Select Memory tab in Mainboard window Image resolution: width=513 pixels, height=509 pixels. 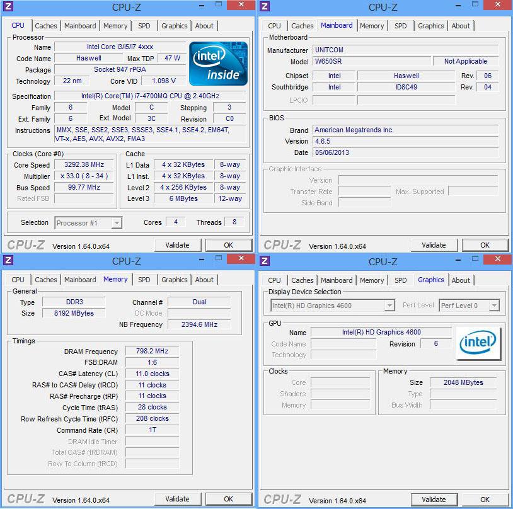point(372,26)
